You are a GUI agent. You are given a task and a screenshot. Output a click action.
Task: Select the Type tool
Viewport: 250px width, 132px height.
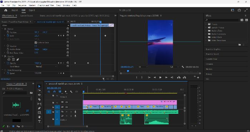39,122
